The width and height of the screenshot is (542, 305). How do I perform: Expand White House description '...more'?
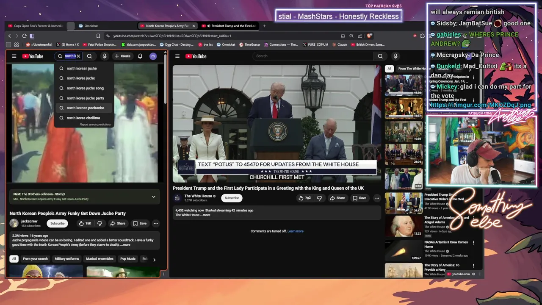point(205,215)
